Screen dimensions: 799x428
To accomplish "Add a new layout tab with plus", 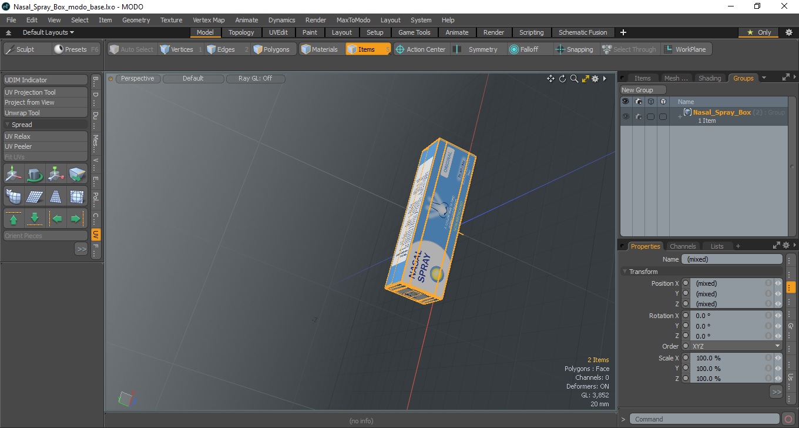I will point(623,32).
